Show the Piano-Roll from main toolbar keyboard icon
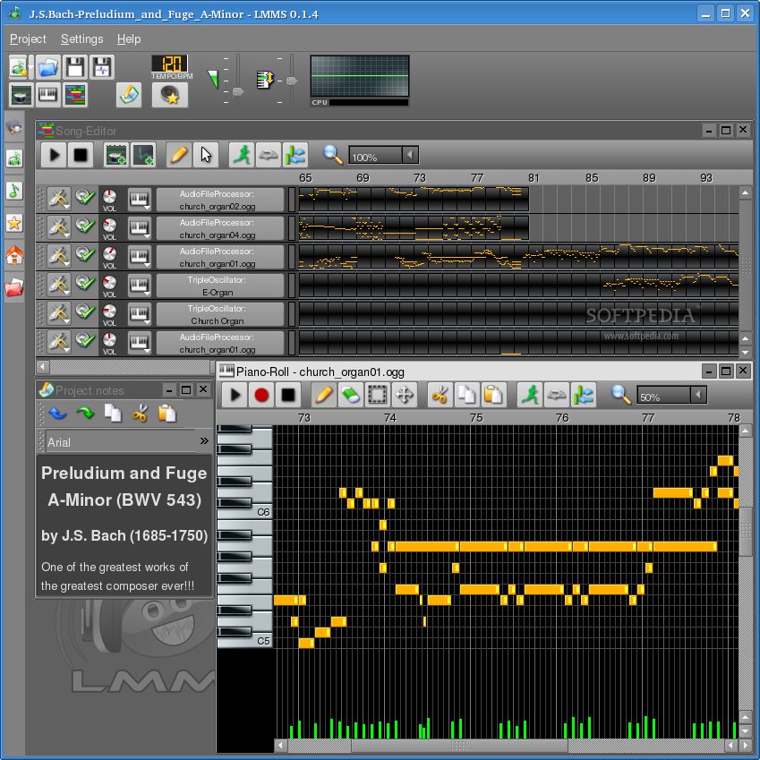 (x=48, y=95)
